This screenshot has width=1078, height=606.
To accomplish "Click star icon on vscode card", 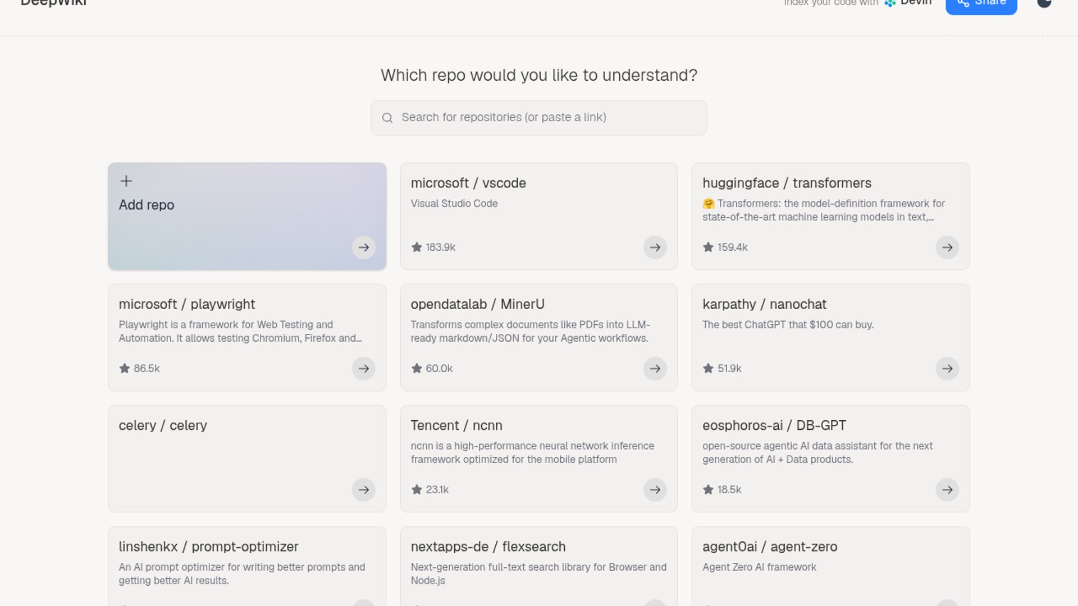I will click(417, 247).
